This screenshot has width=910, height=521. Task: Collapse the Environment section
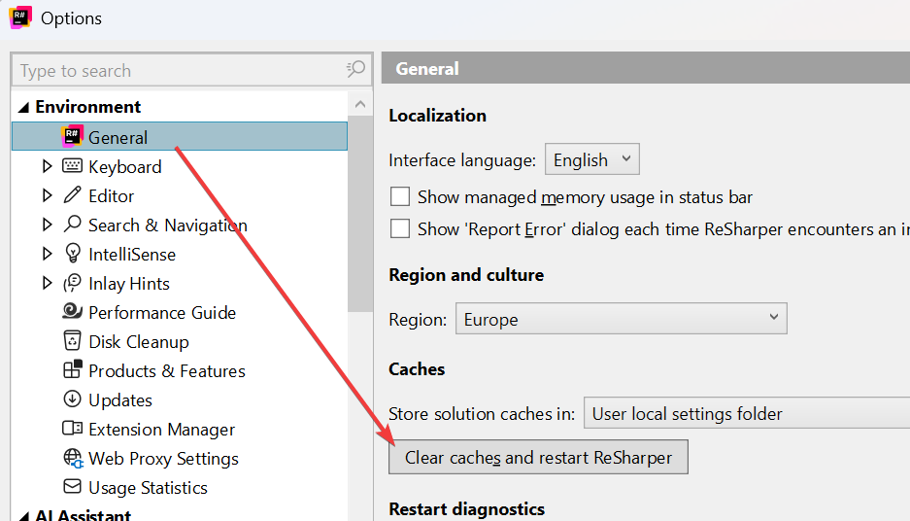[24, 107]
